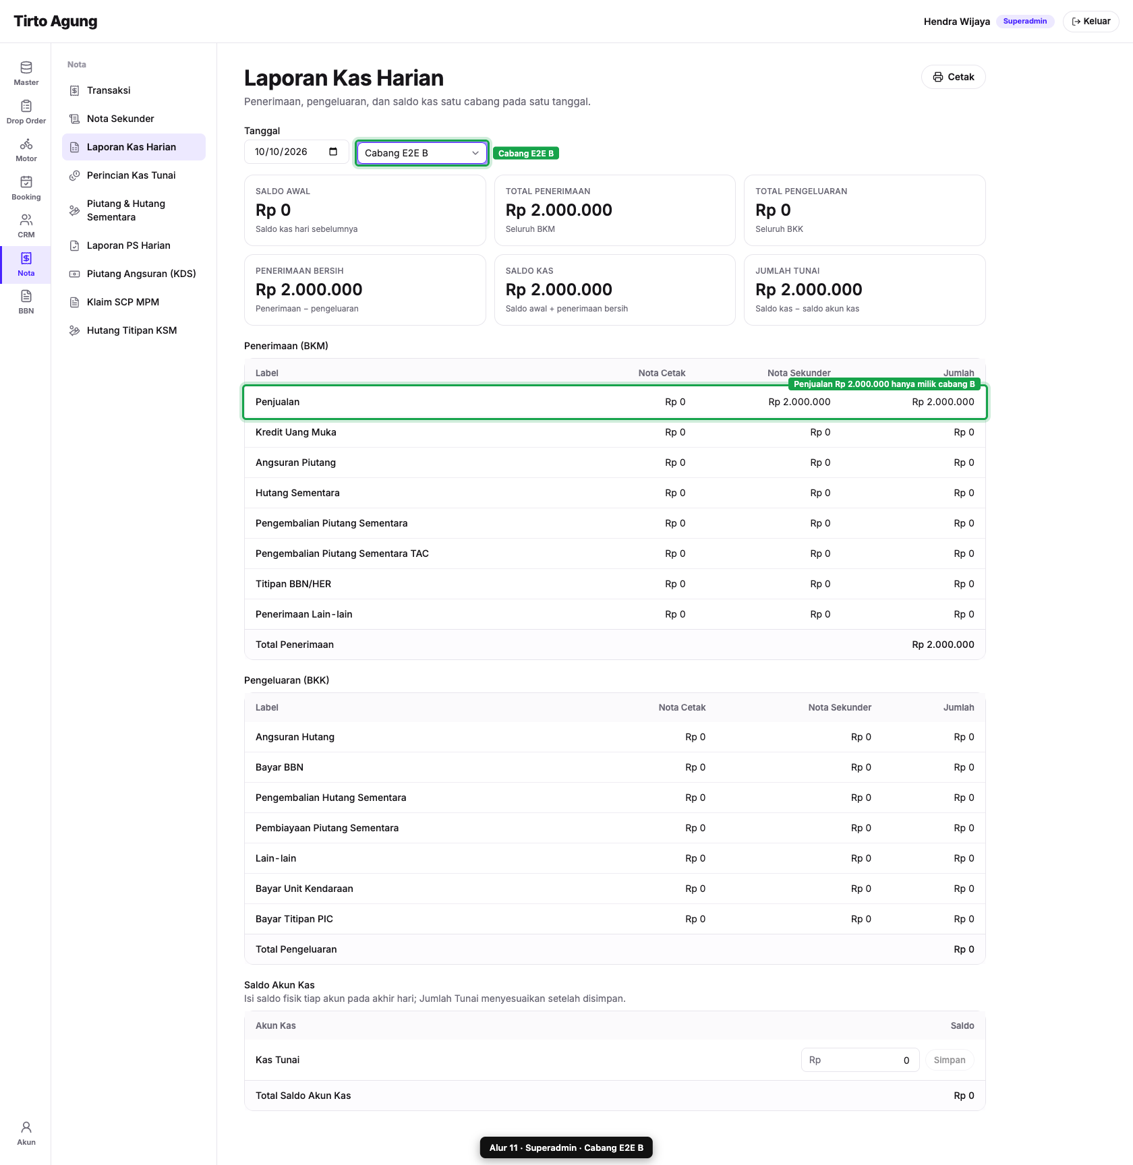Select the Nota sidebar icon

tap(26, 258)
